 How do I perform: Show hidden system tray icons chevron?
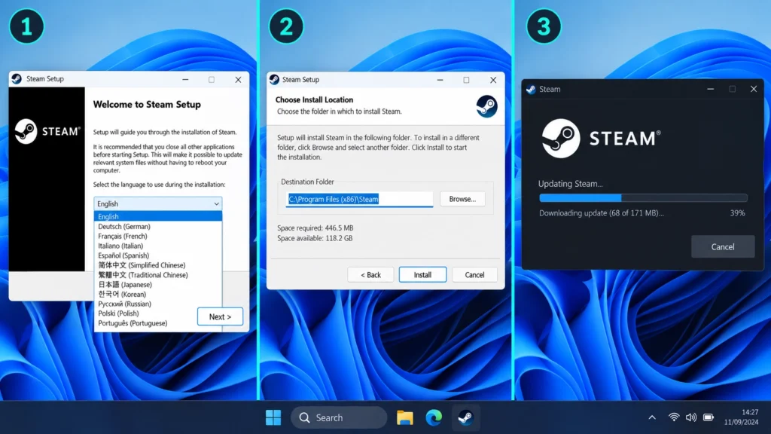tap(652, 417)
